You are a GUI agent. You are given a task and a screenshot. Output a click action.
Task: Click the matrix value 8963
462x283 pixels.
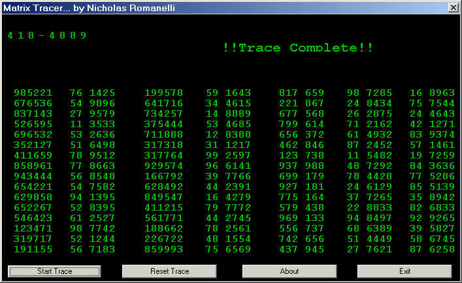coord(442,93)
